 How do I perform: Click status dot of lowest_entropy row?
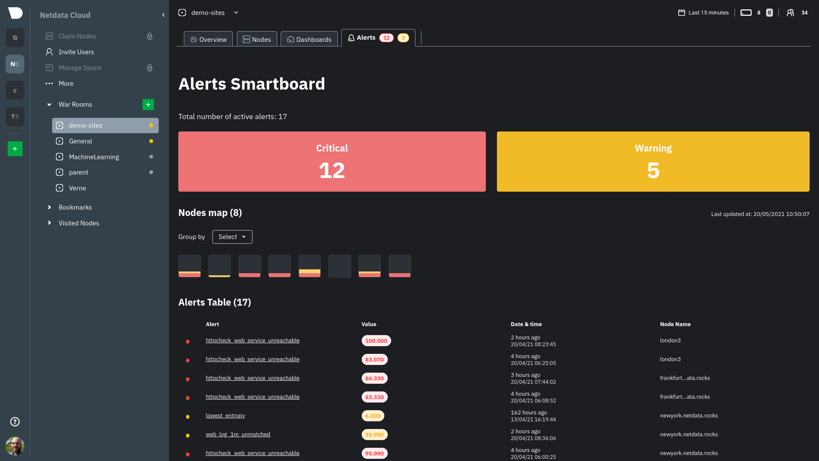tap(188, 417)
